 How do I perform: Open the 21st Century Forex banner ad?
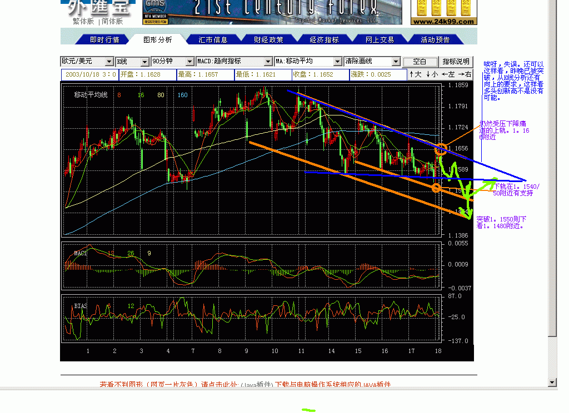(272, 12)
